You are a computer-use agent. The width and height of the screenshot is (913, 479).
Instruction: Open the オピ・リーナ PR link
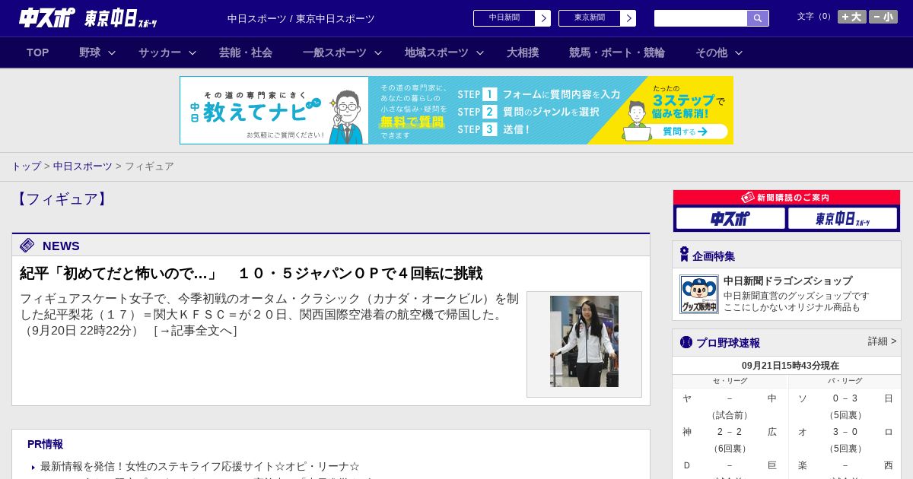pos(200,466)
